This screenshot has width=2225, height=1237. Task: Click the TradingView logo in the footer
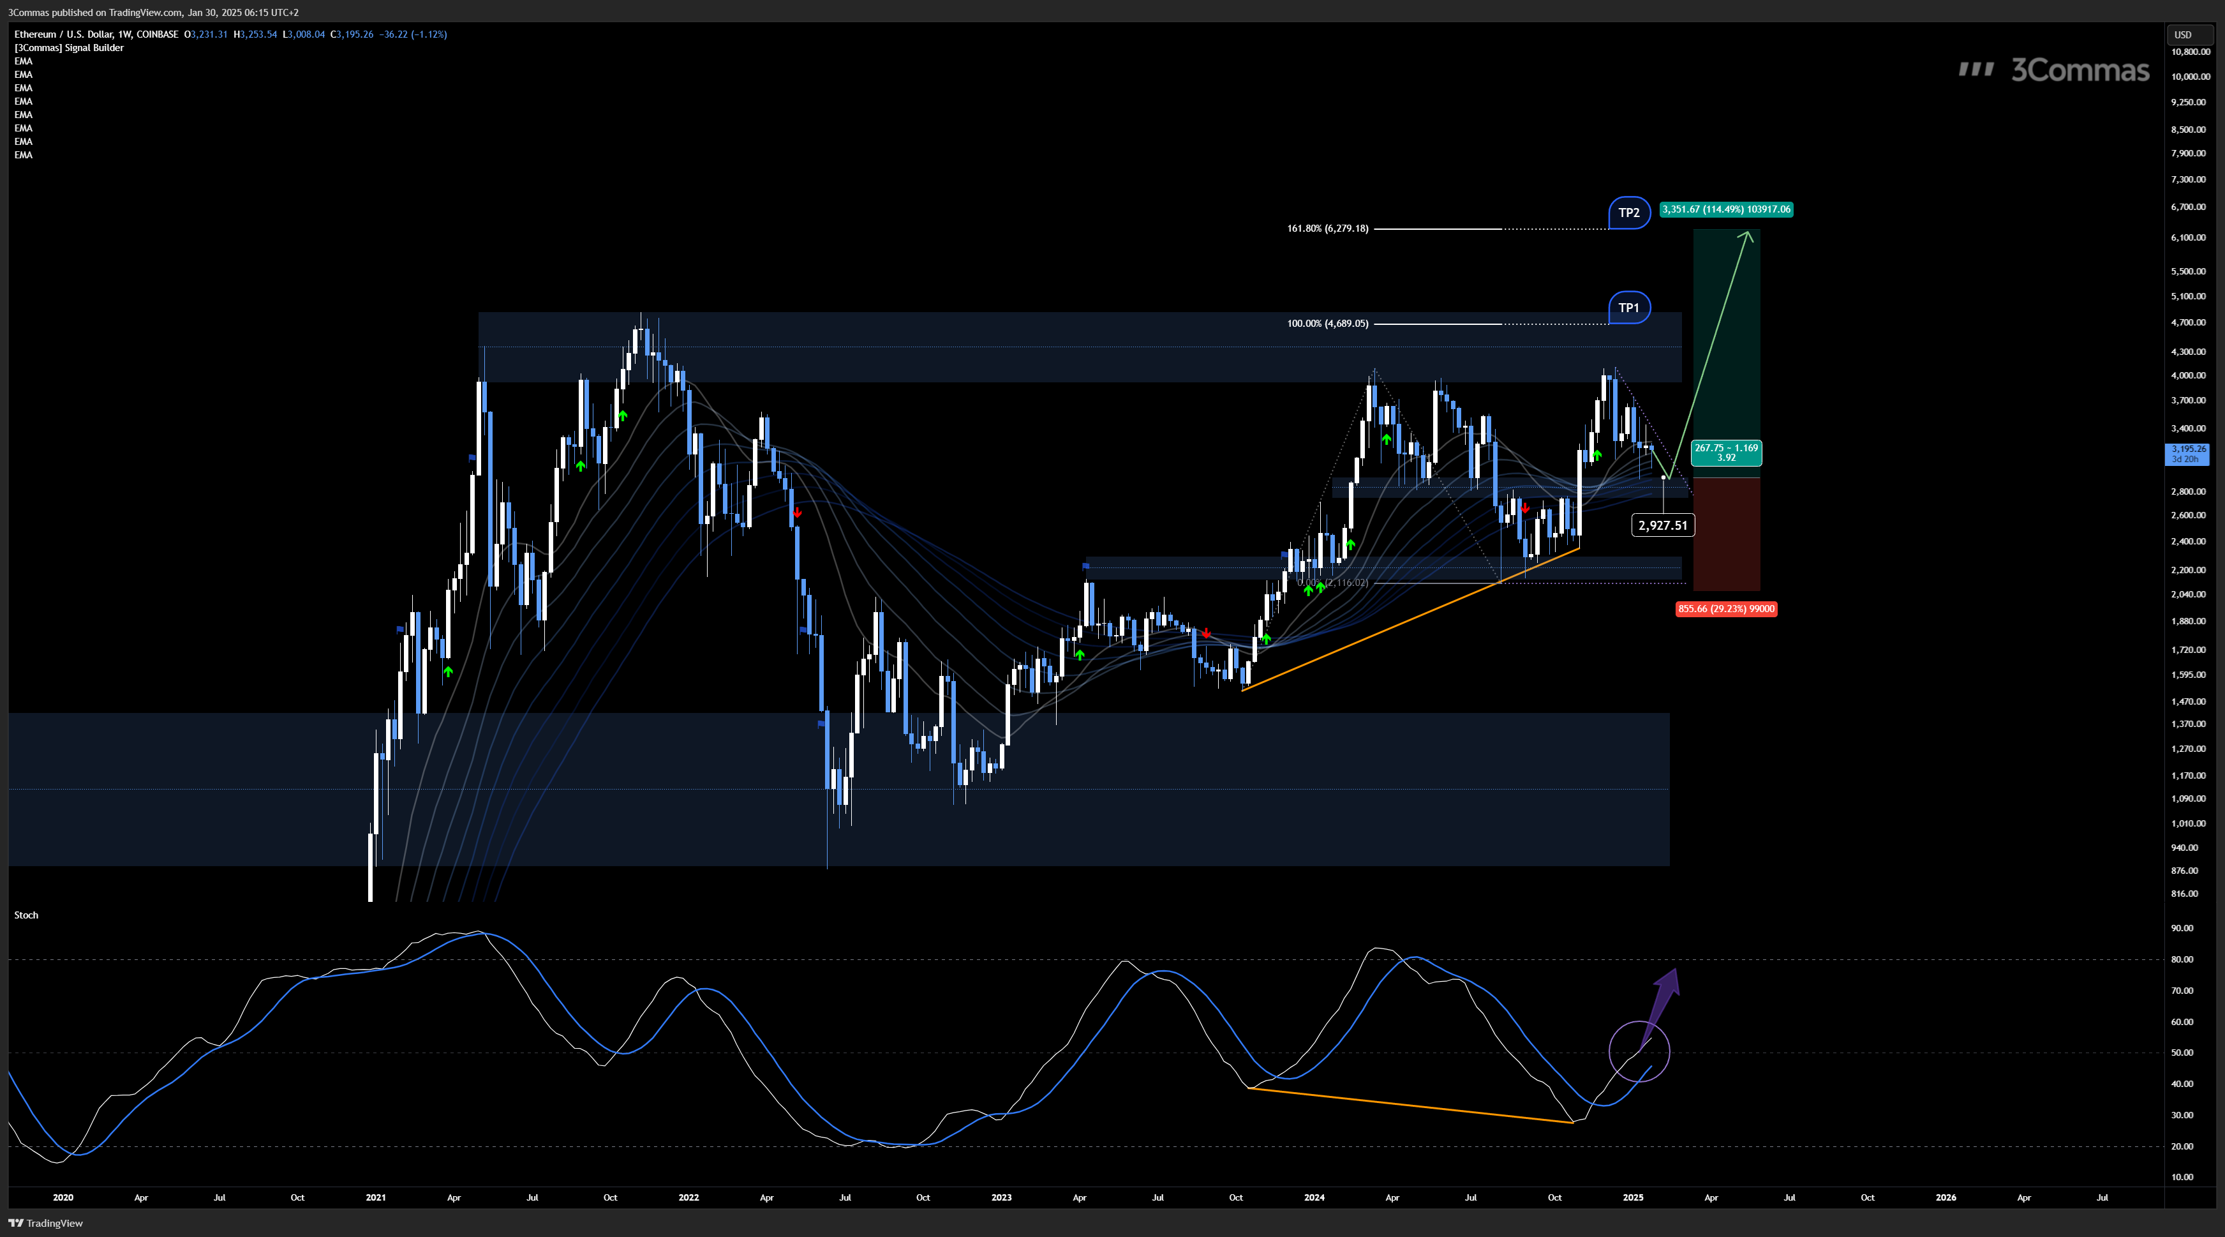(x=46, y=1222)
